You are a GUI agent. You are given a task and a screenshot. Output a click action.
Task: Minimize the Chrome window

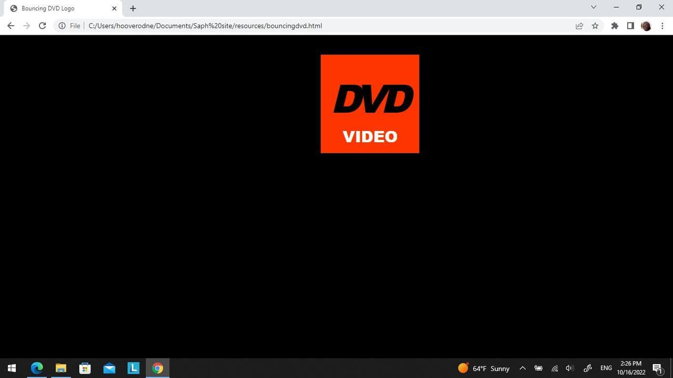coord(616,7)
